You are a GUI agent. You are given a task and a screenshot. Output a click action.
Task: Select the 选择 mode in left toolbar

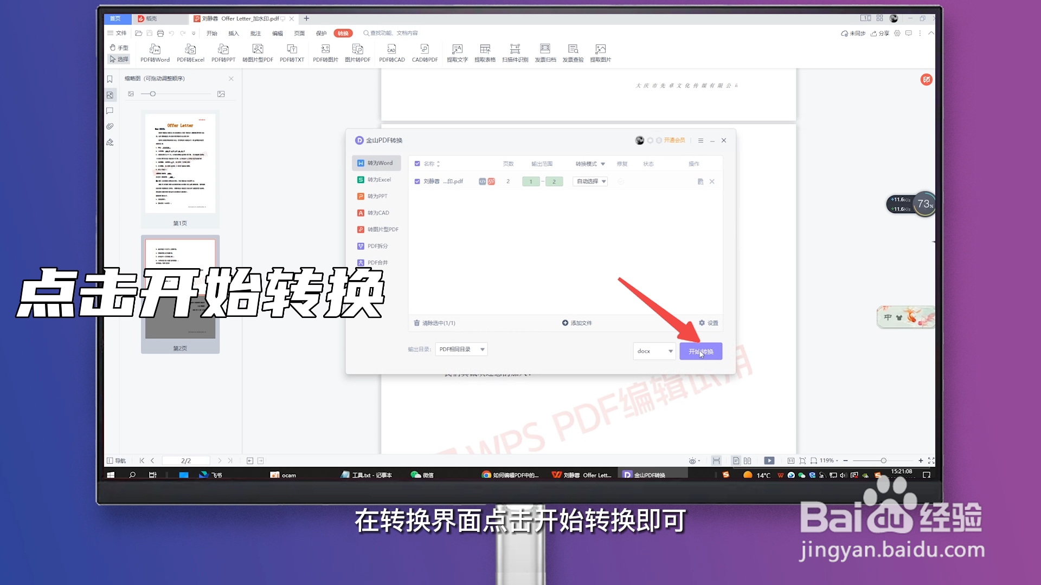119,60
